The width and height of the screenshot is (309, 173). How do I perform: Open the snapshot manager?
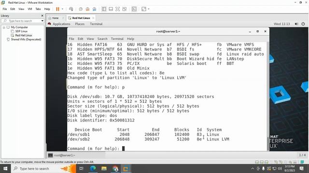click(x=95, y=9)
